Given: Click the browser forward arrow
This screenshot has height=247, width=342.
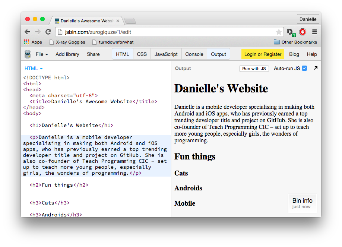Looking at the screenshot, I should pyautogui.click(x=38, y=32).
